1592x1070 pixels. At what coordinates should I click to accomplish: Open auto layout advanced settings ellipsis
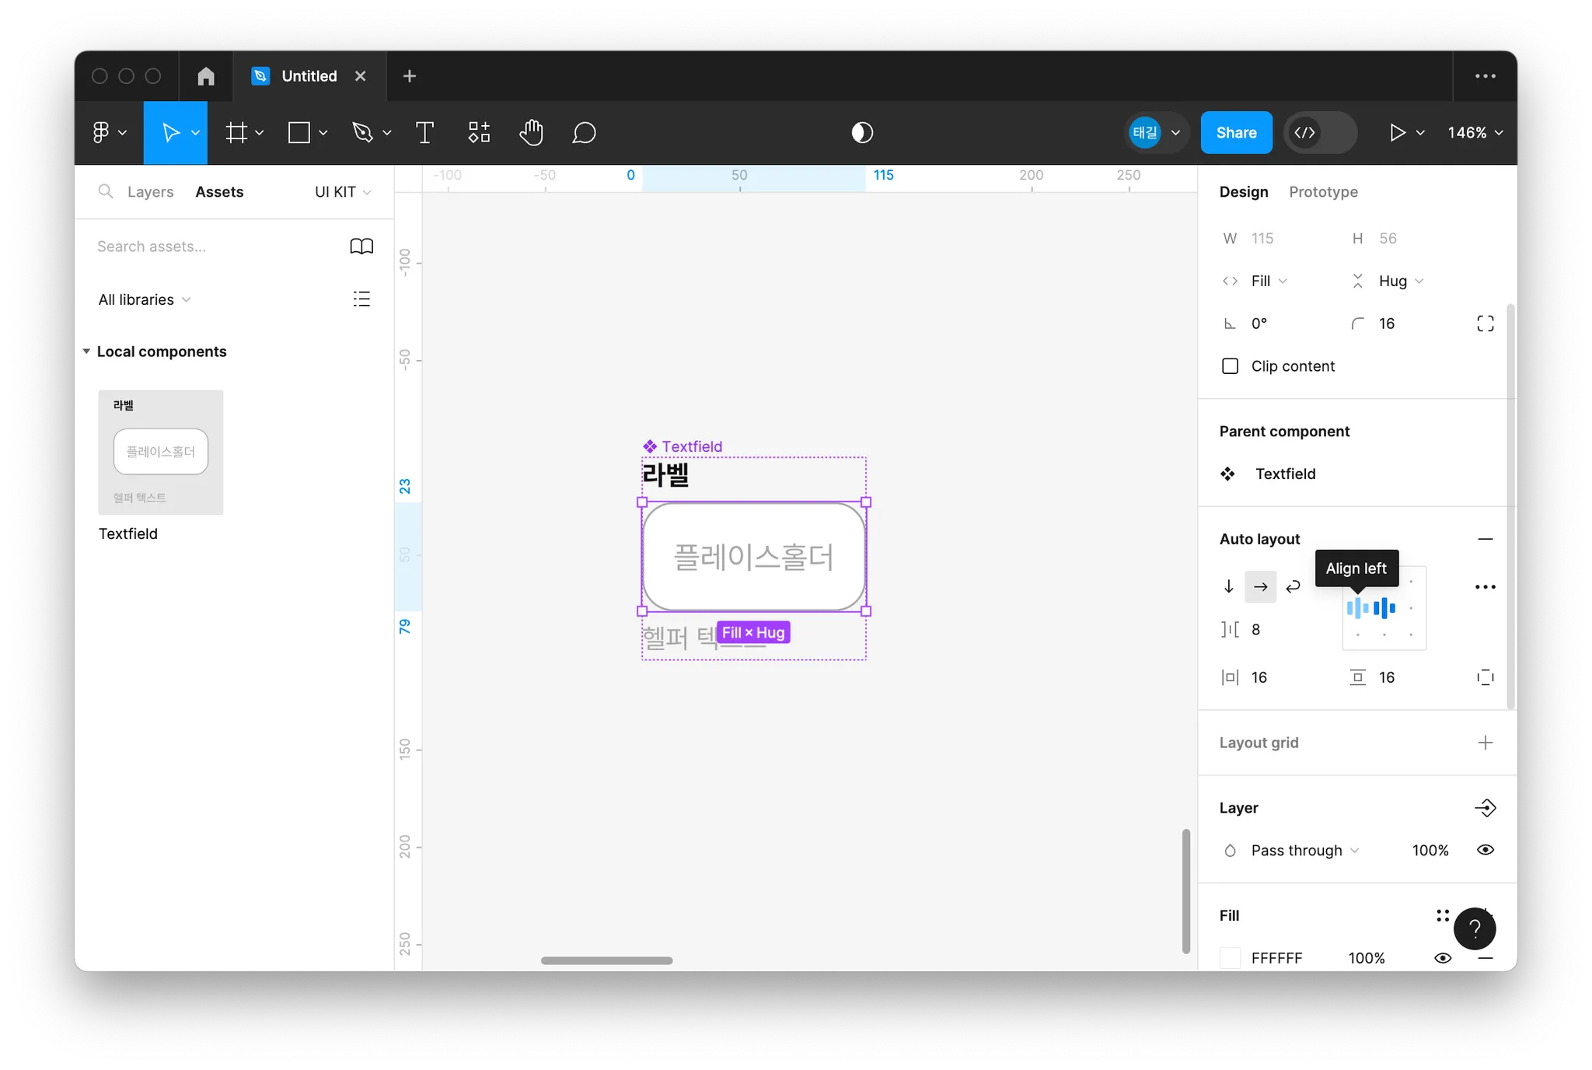point(1485,587)
